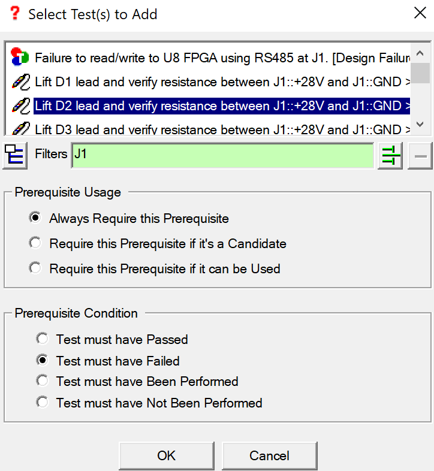434x471 pixels.
Task: Click the minus remove filter button
Action: pos(420,155)
